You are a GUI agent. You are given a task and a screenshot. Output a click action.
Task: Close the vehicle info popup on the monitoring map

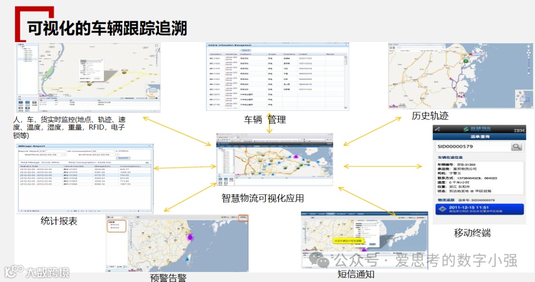coord(102,60)
